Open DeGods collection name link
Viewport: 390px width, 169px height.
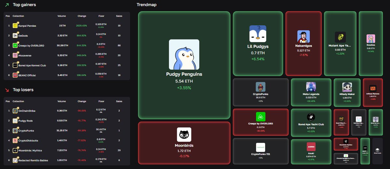coord(23,36)
